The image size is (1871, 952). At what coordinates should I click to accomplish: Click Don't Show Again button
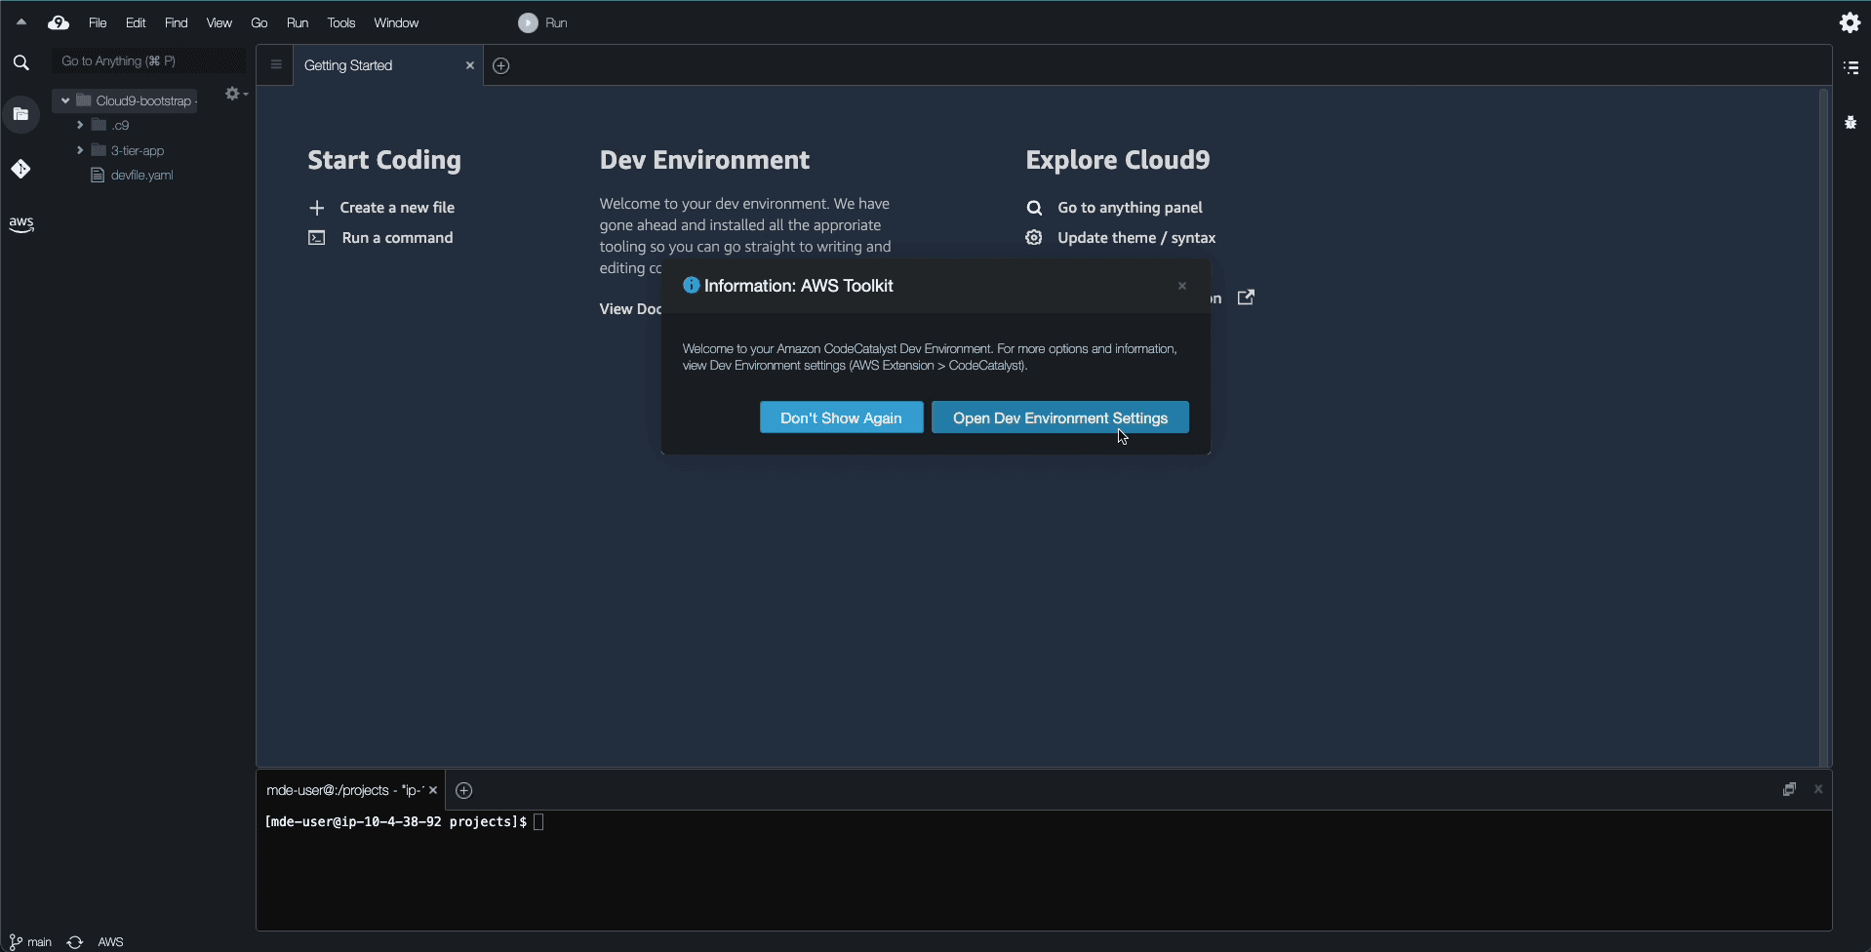pyautogui.click(x=841, y=417)
